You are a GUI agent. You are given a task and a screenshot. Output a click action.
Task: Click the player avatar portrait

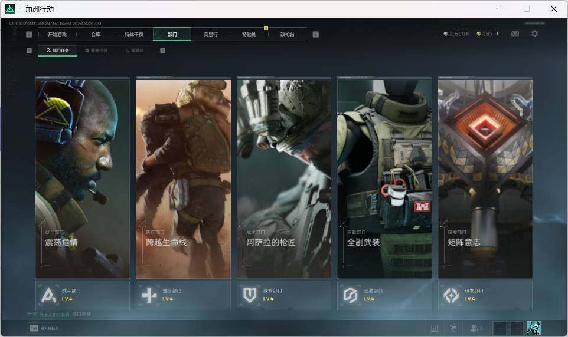click(x=534, y=328)
